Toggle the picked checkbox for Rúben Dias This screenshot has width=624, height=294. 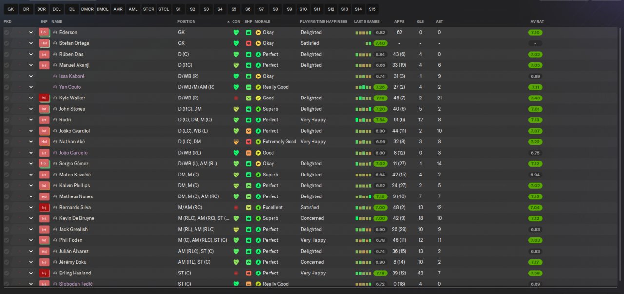pyautogui.click(x=6, y=54)
